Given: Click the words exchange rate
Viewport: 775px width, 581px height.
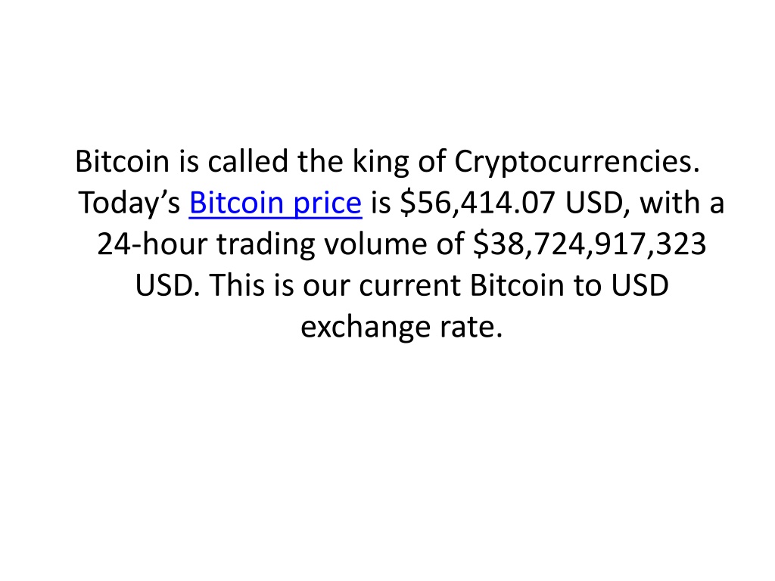Looking at the screenshot, I should pyautogui.click(x=402, y=327).
